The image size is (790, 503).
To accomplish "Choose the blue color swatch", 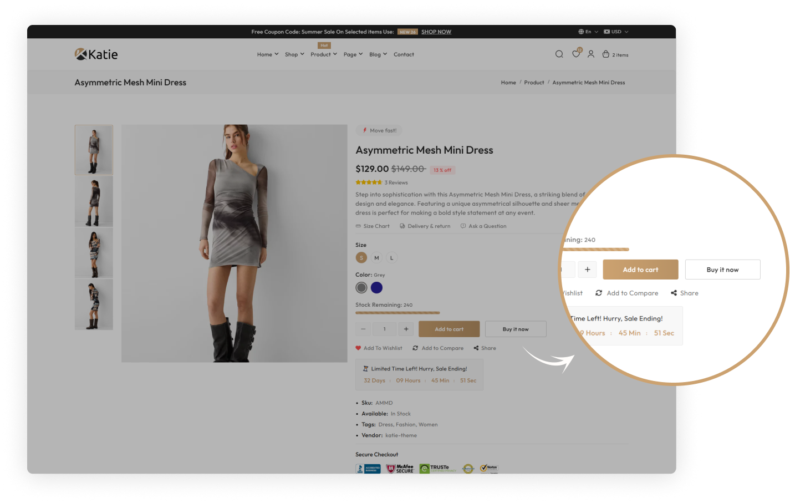I will (x=376, y=288).
